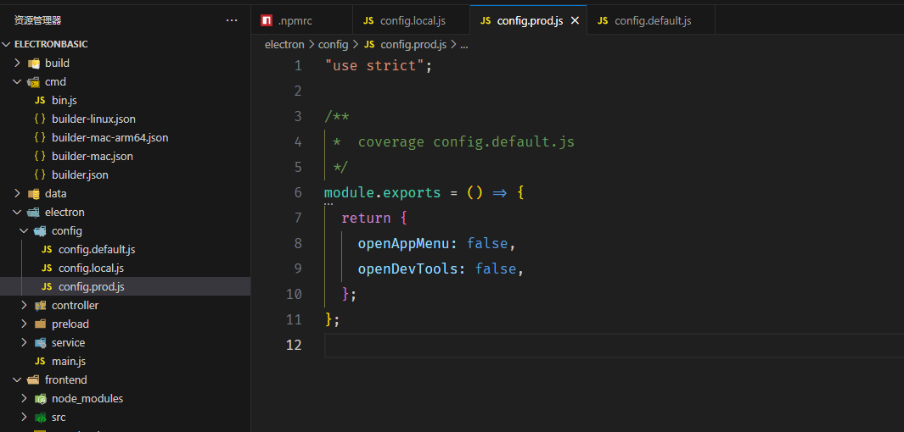Click electron in the breadcrumb

click(x=284, y=44)
